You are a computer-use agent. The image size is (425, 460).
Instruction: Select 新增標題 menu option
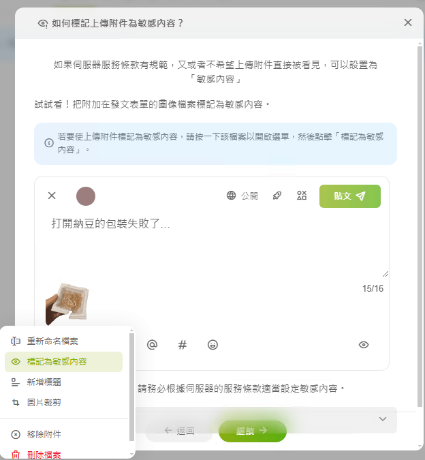pos(63,382)
